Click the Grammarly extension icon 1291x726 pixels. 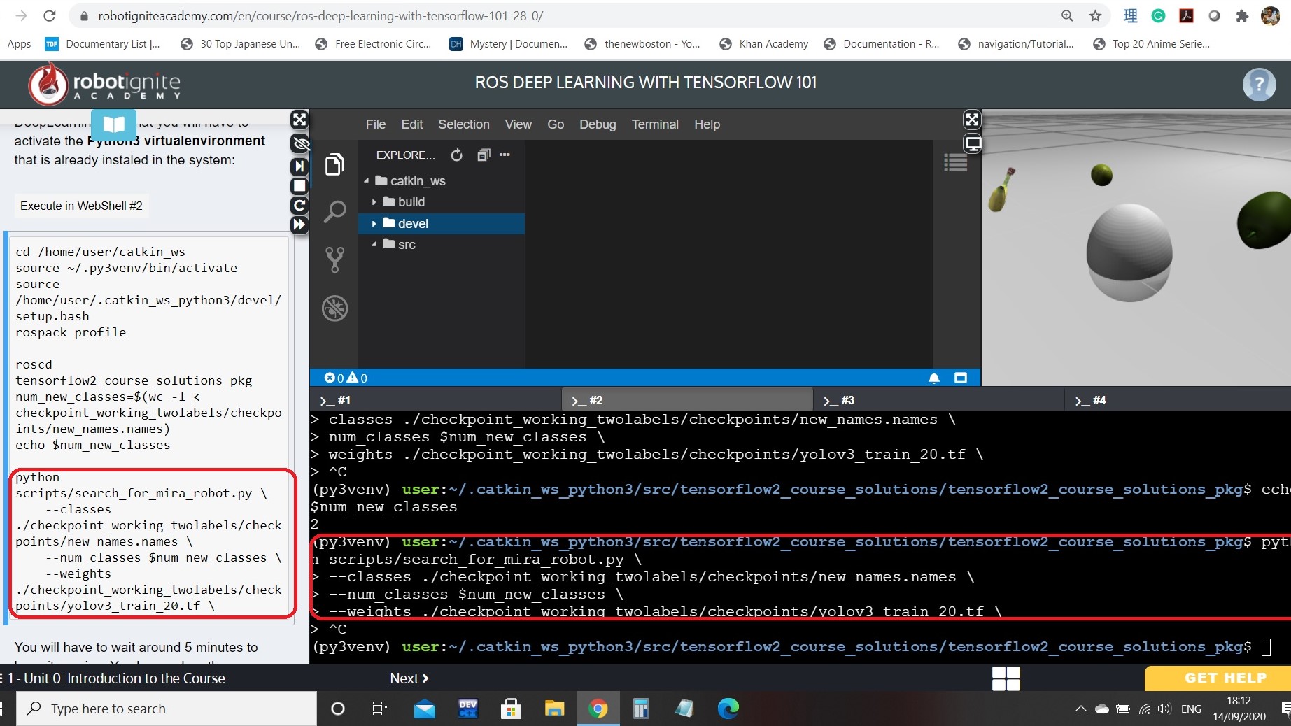coord(1158,15)
